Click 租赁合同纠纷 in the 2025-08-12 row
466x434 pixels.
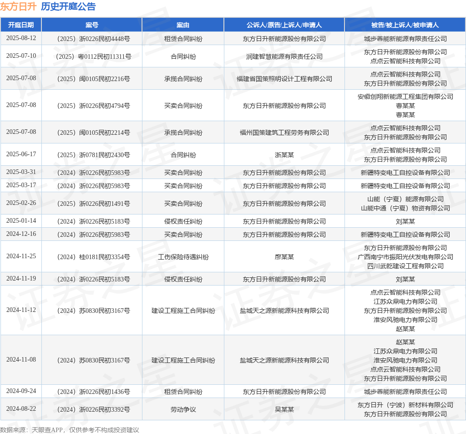click(183, 39)
